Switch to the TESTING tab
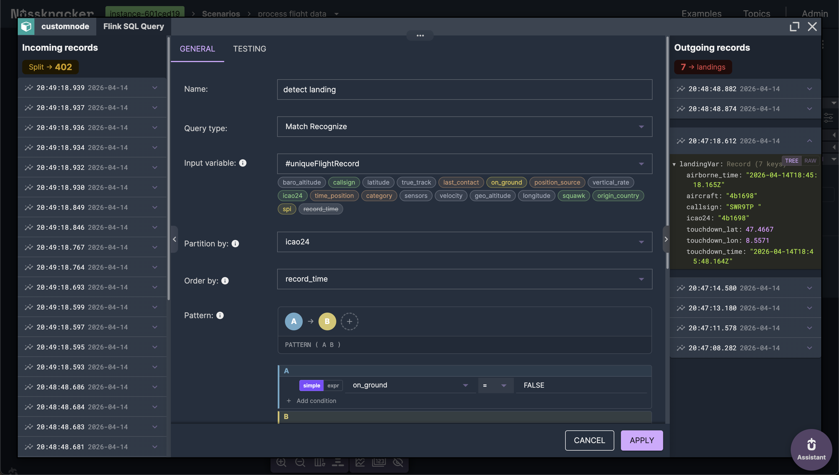 (x=249, y=48)
